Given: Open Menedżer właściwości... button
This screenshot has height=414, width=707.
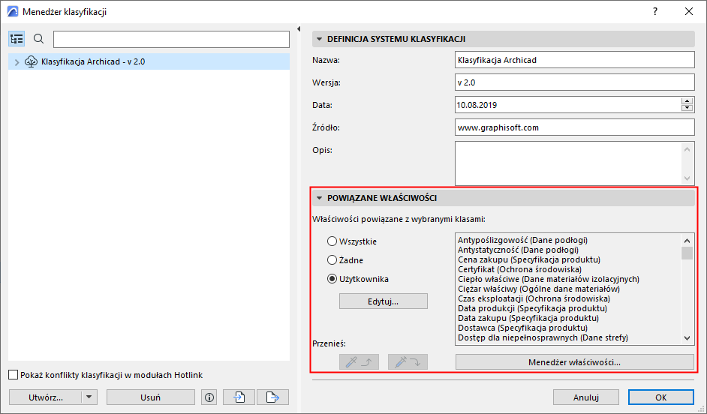Looking at the screenshot, I should (x=574, y=361).
